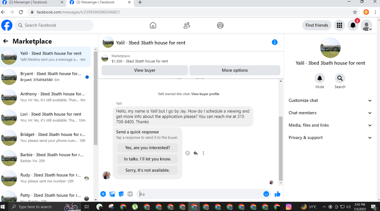This screenshot has height=211, width=380.
Task: Open the Windows Start menu
Action: click(3, 207)
